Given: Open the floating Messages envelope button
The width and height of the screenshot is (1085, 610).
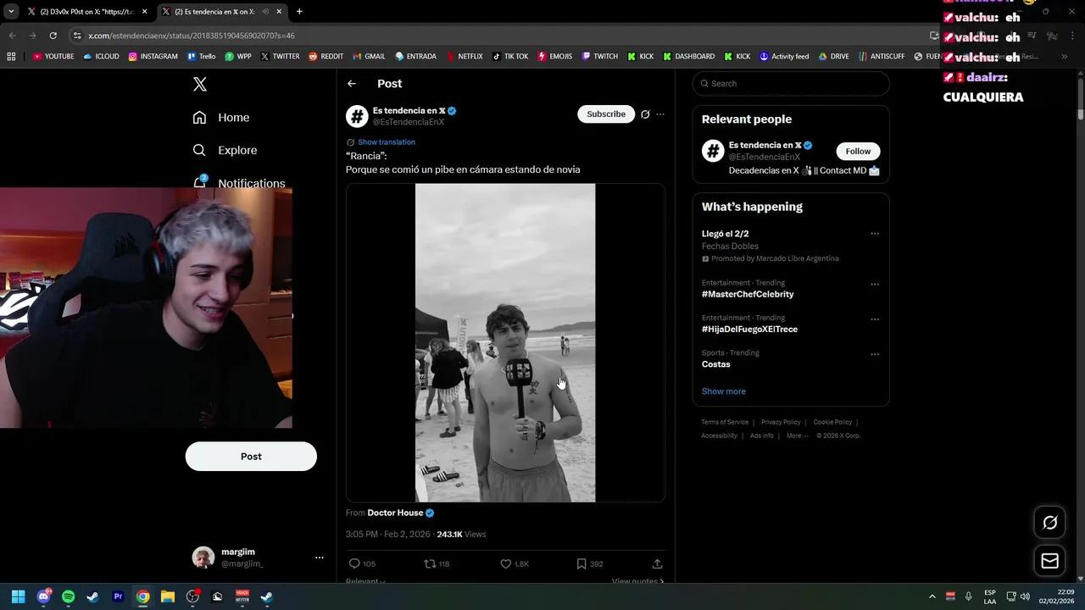Looking at the screenshot, I should click(1049, 561).
